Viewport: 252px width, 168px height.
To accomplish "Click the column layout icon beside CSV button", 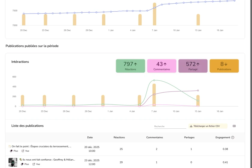I will [x=234, y=126].
